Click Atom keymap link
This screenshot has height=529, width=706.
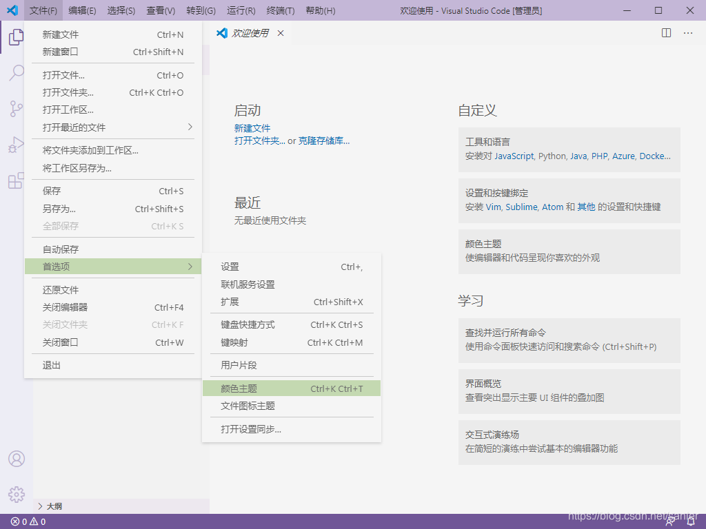coord(552,207)
